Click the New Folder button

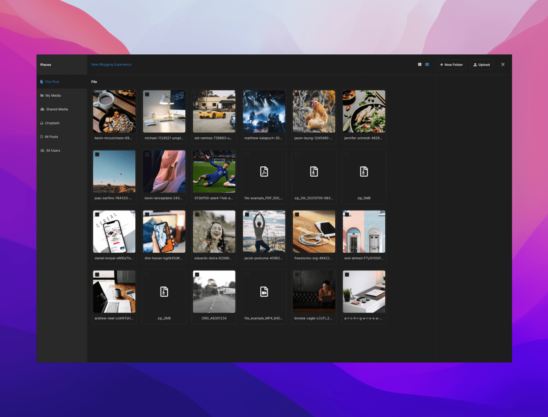(451, 65)
